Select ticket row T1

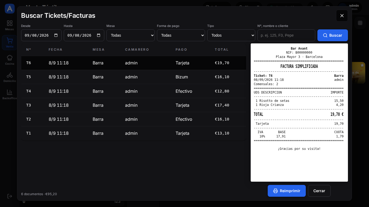(x=134, y=133)
